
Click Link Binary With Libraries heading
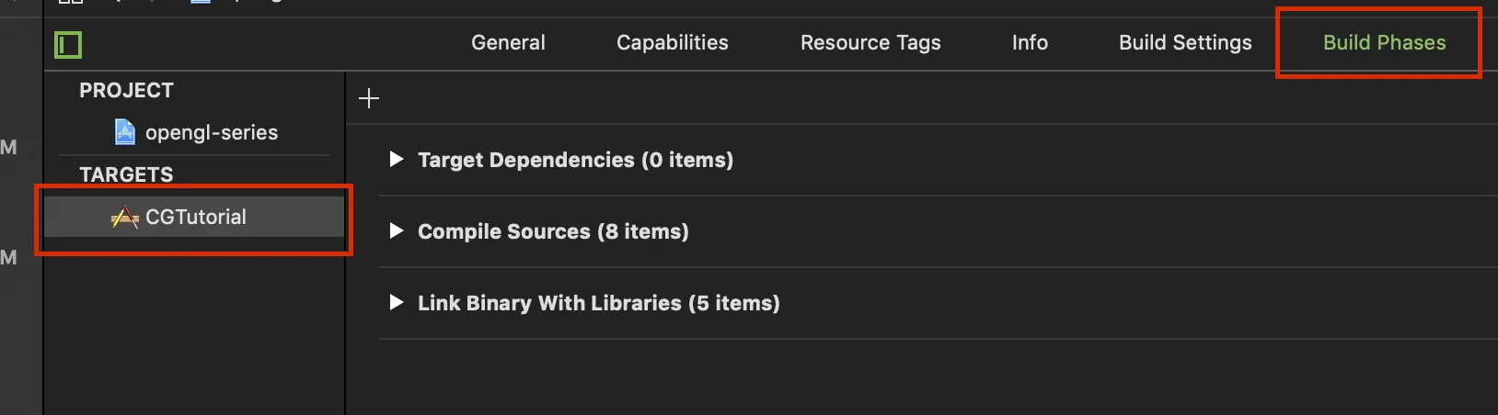(598, 303)
